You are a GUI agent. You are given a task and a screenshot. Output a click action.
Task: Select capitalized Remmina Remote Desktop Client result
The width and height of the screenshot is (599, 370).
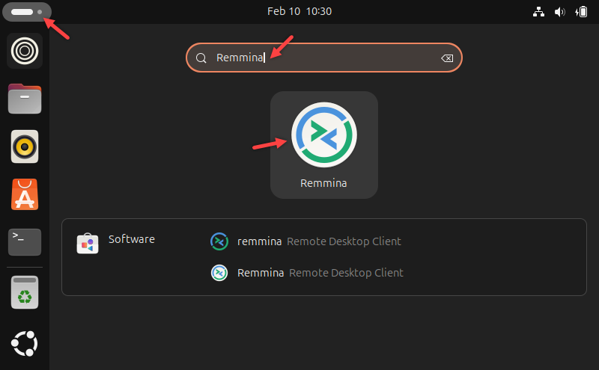[307, 273]
